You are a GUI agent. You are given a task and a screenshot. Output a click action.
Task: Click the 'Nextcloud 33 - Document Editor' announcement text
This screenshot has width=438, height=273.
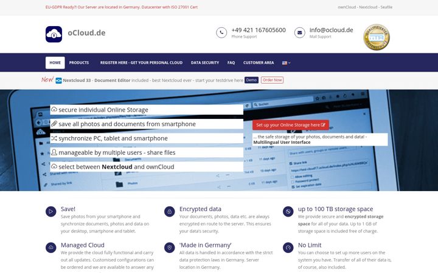[97, 80]
